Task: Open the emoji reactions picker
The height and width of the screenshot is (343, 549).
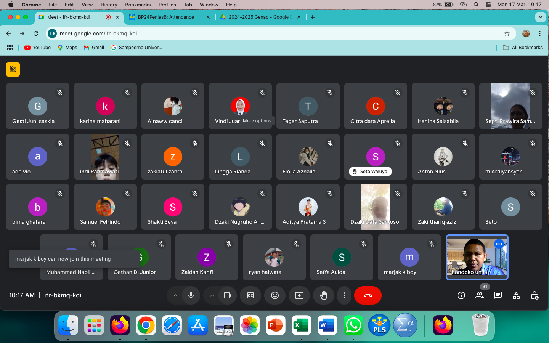Action: (x=274, y=295)
